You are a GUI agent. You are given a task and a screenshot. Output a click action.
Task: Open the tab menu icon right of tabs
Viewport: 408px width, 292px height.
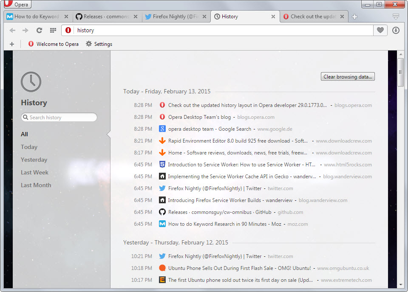click(x=396, y=17)
